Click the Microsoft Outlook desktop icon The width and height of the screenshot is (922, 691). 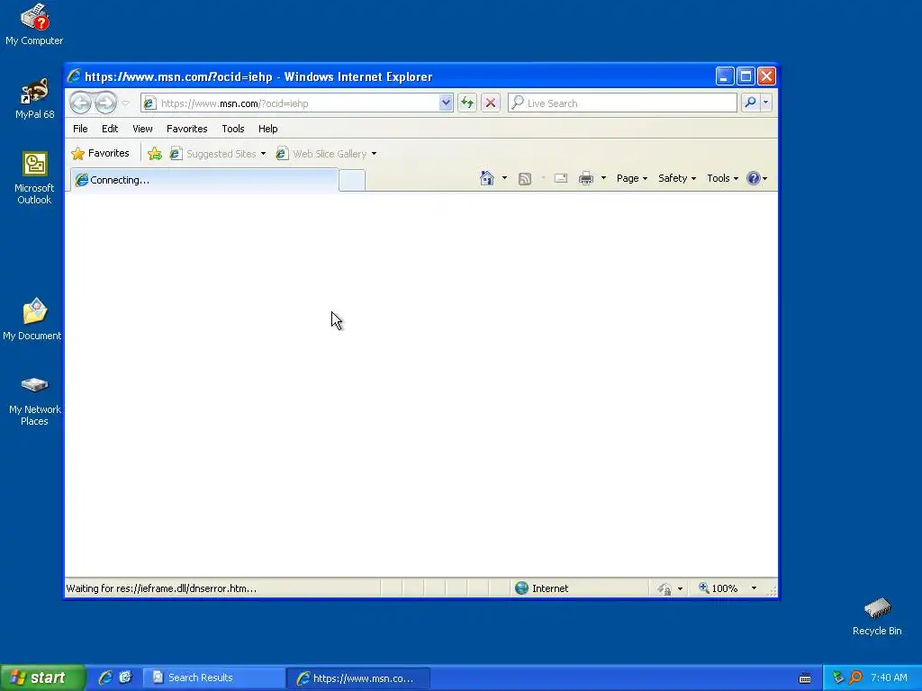pos(35,177)
